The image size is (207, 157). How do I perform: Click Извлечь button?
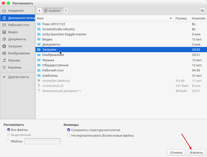click(196, 152)
